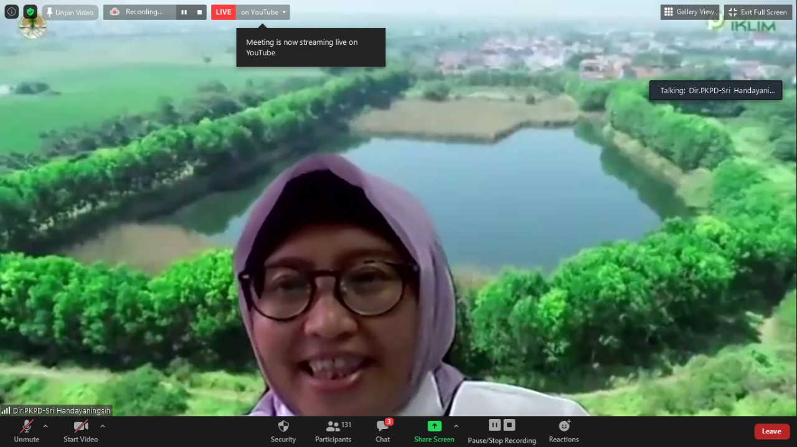This screenshot has height=447, width=797.
Task: Open the Participants panel
Action: pyautogui.click(x=333, y=431)
